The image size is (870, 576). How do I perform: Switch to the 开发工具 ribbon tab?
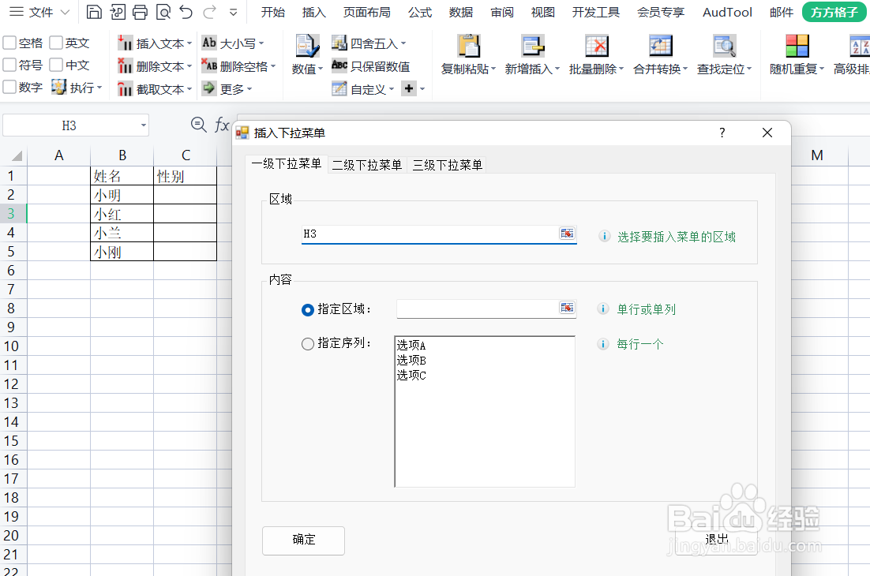[596, 12]
